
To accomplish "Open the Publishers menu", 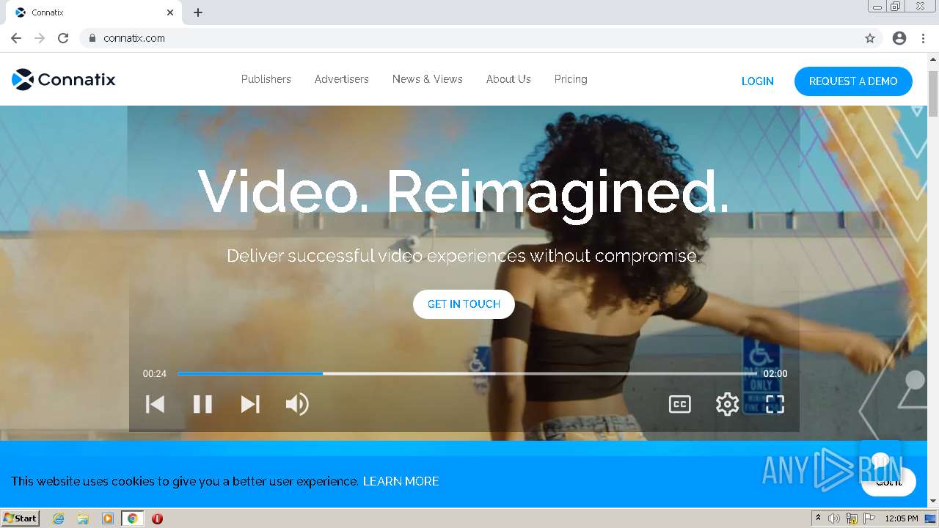I will [266, 79].
